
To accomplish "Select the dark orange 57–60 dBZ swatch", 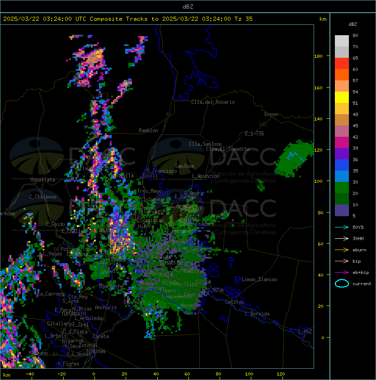I will tap(342, 74).
